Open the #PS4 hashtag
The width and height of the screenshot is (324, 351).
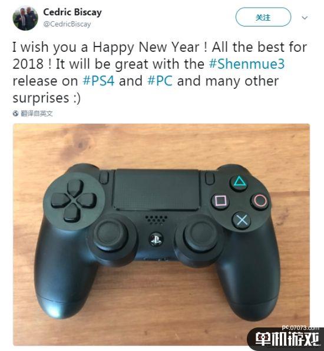click(x=98, y=81)
